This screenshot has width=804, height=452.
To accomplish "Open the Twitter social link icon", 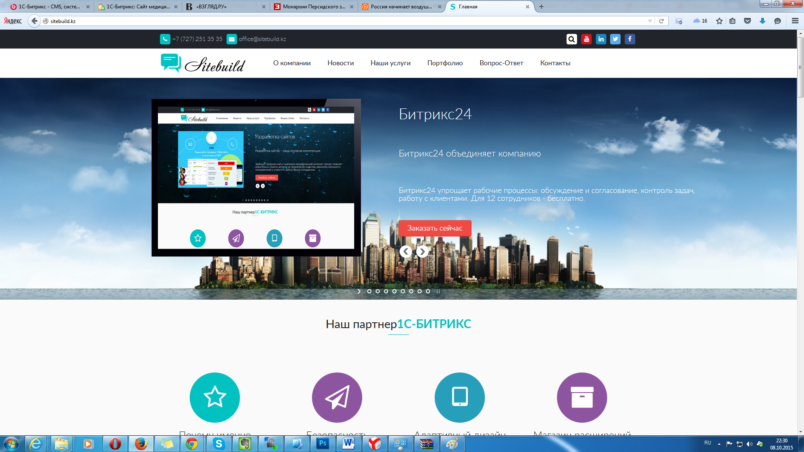I will [615, 39].
